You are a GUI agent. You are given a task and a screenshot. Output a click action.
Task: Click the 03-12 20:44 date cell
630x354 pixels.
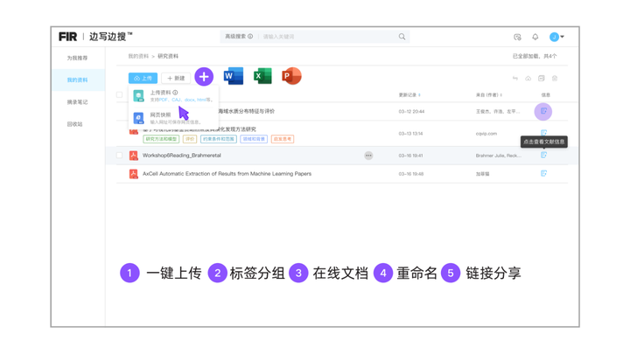(411, 112)
